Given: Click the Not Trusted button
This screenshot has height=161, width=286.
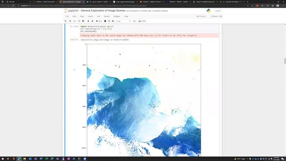Looking at the screenshot, I should tap(201, 17).
